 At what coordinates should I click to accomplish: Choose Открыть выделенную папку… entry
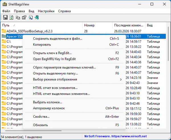74,73
